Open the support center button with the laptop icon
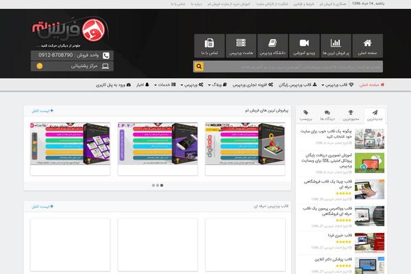This screenshot has height=274, width=411. pyautogui.click(x=72, y=66)
